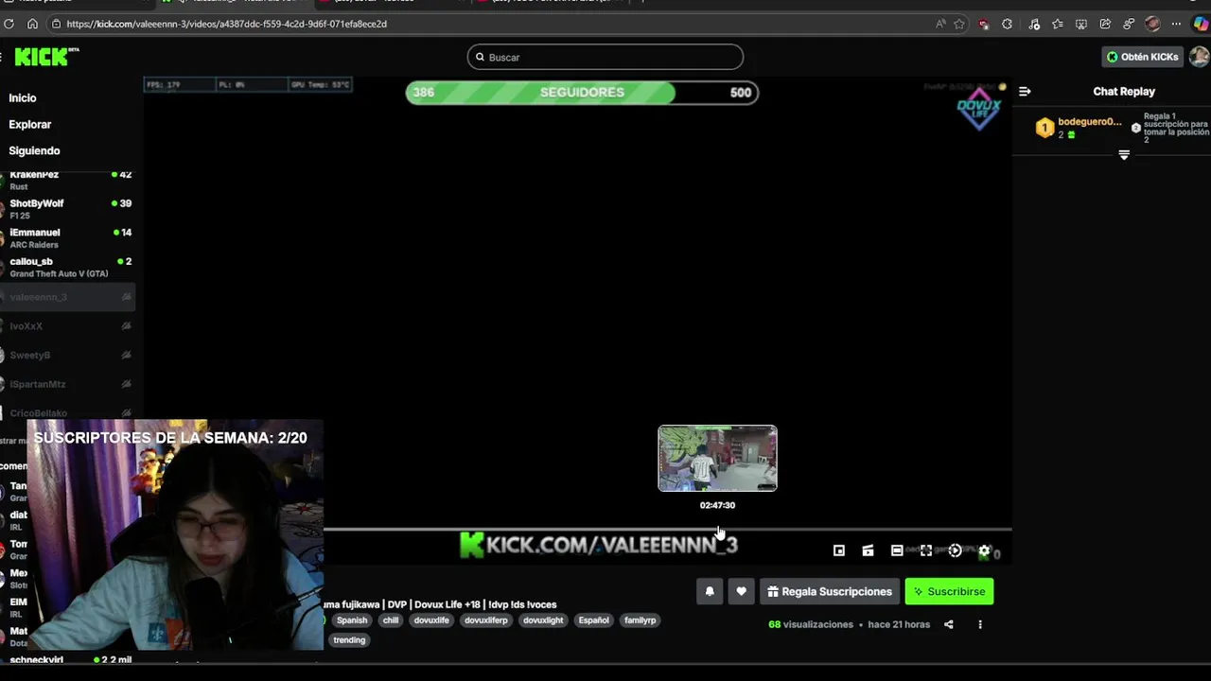Image resolution: width=1211 pixels, height=681 pixels.
Task: Open Siguiendo page
Action: point(34,151)
